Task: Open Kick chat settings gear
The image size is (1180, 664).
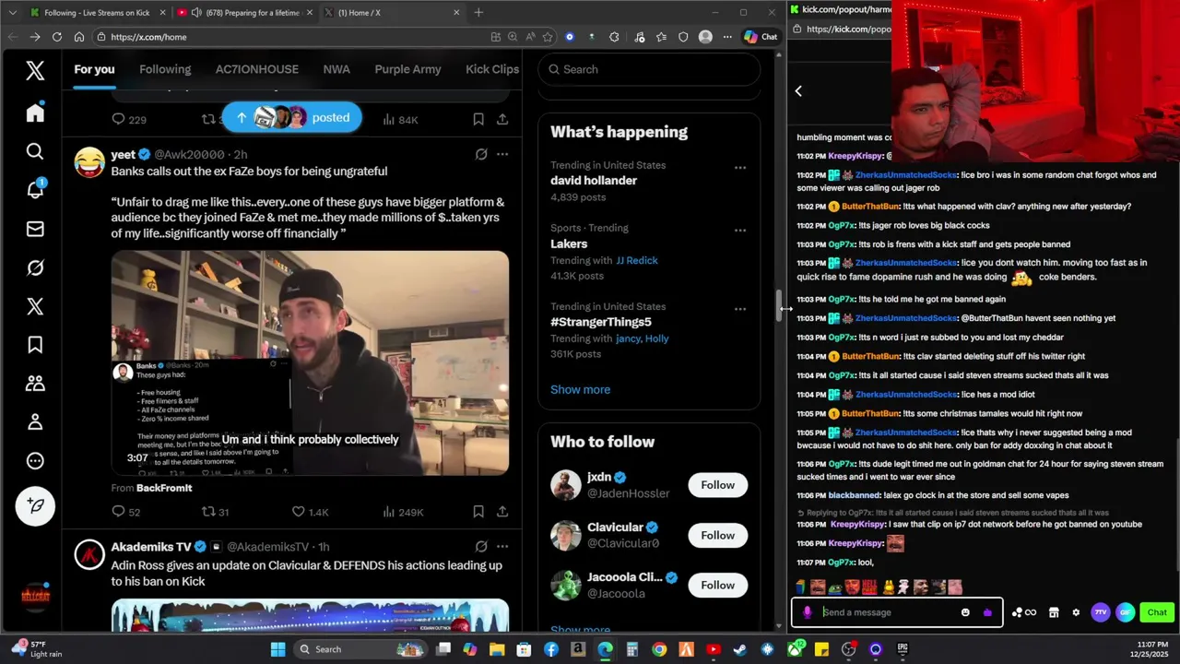Action: point(1076,612)
